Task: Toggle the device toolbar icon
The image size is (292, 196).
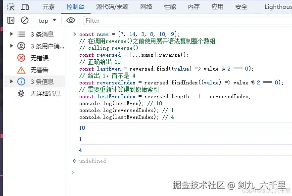Action: pos(25,7)
